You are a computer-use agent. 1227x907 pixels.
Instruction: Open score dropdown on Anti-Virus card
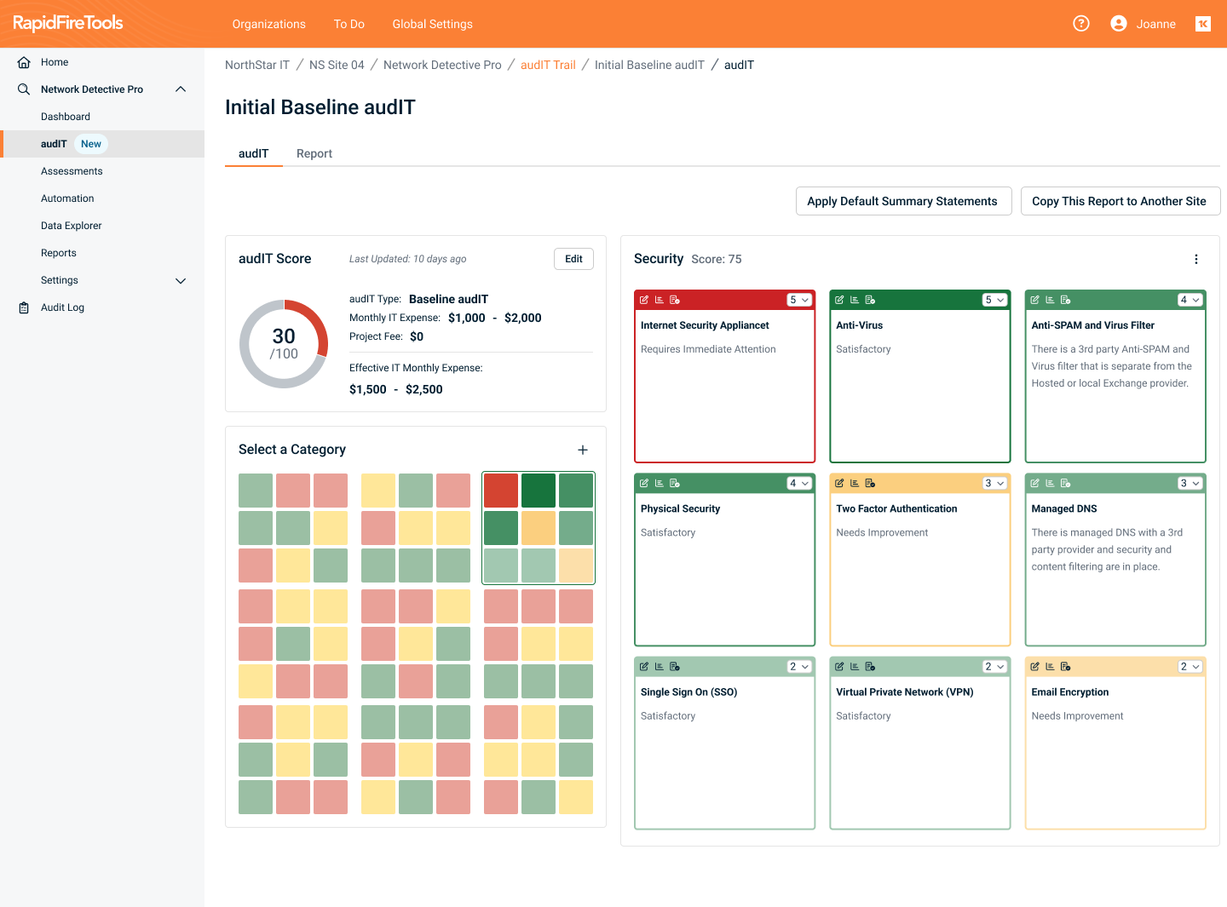click(994, 300)
